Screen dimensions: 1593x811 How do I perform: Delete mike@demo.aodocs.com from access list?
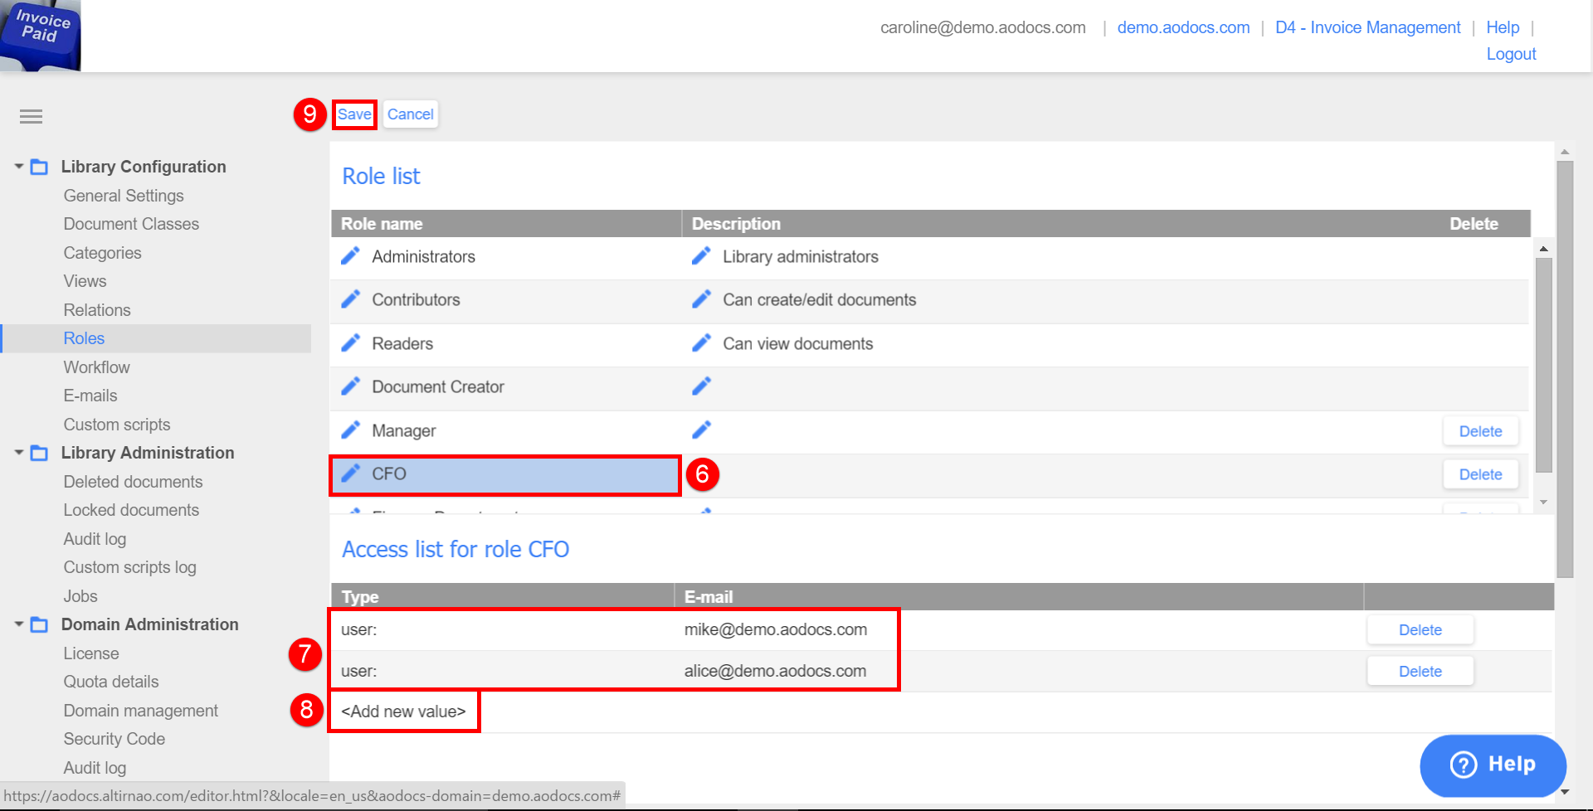(1420, 630)
